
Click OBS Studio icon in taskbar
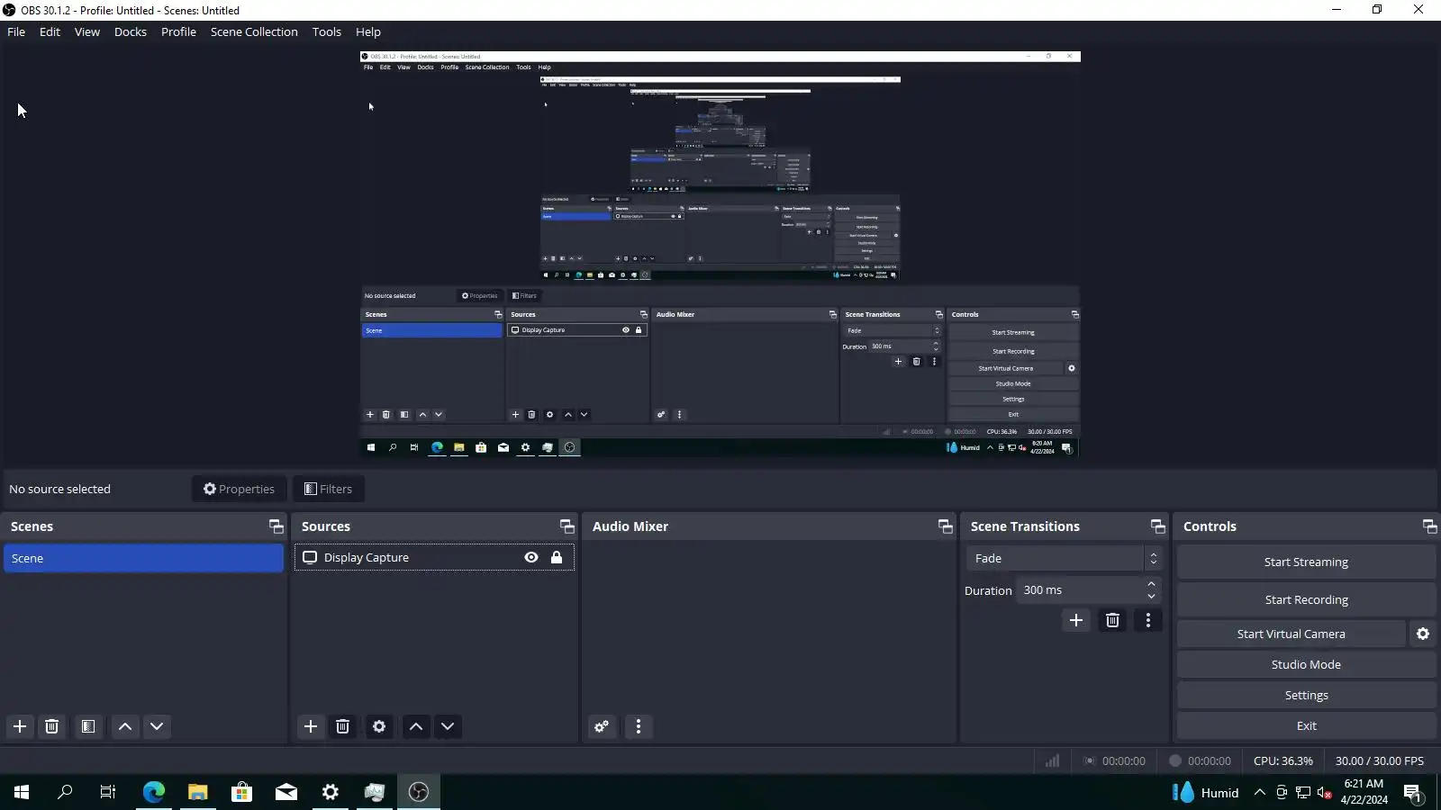(419, 792)
